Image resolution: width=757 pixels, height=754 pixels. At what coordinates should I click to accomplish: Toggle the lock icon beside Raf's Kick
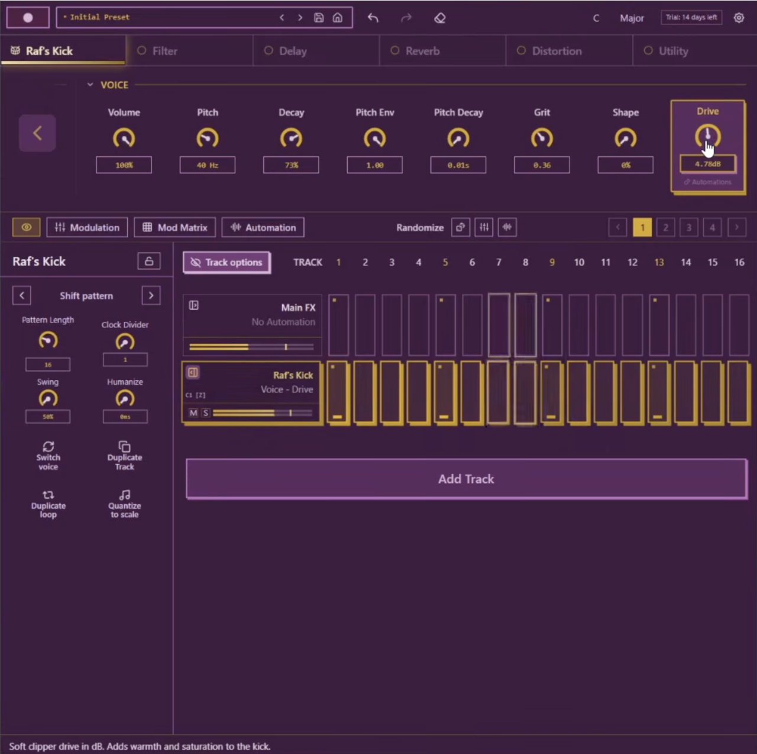click(149, 261)
